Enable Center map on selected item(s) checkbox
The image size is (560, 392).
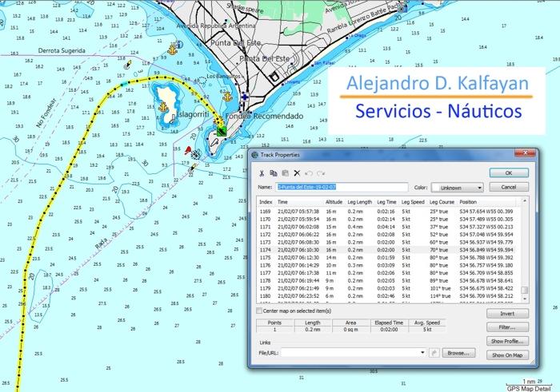point(259,311)
